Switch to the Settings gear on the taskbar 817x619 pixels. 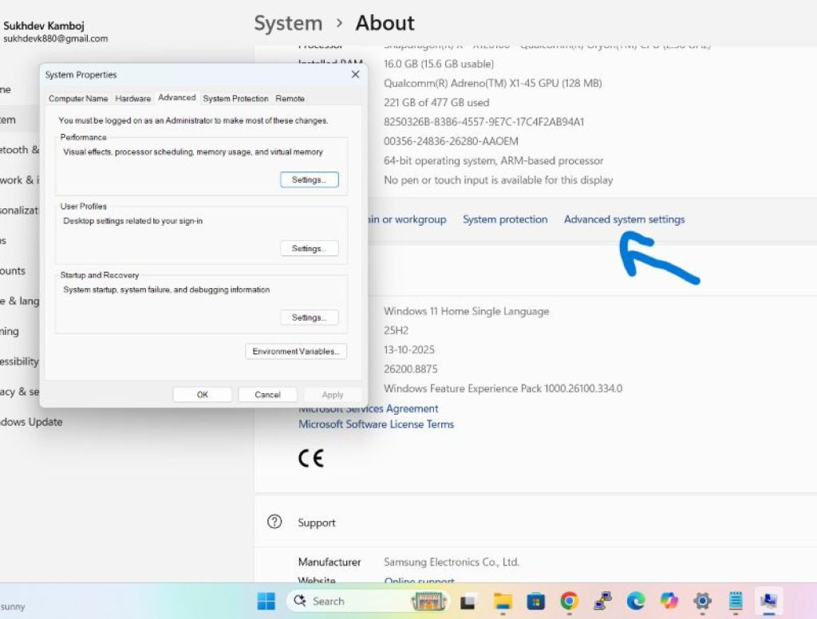(702, 601)
